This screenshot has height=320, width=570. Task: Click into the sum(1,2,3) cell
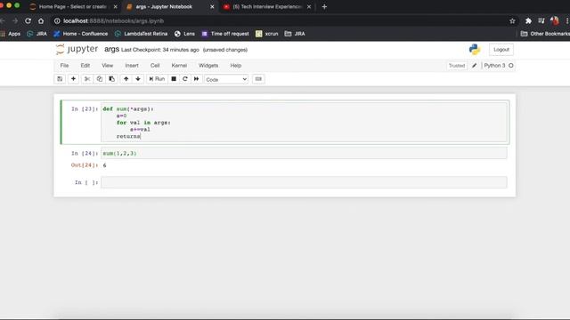coord(304,153)
